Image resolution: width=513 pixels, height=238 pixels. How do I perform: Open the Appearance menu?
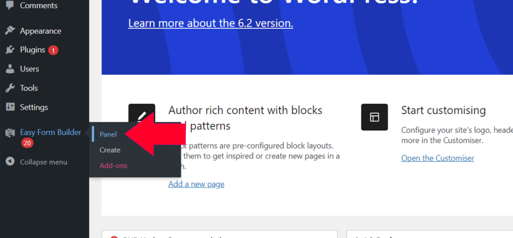[41, 31]
